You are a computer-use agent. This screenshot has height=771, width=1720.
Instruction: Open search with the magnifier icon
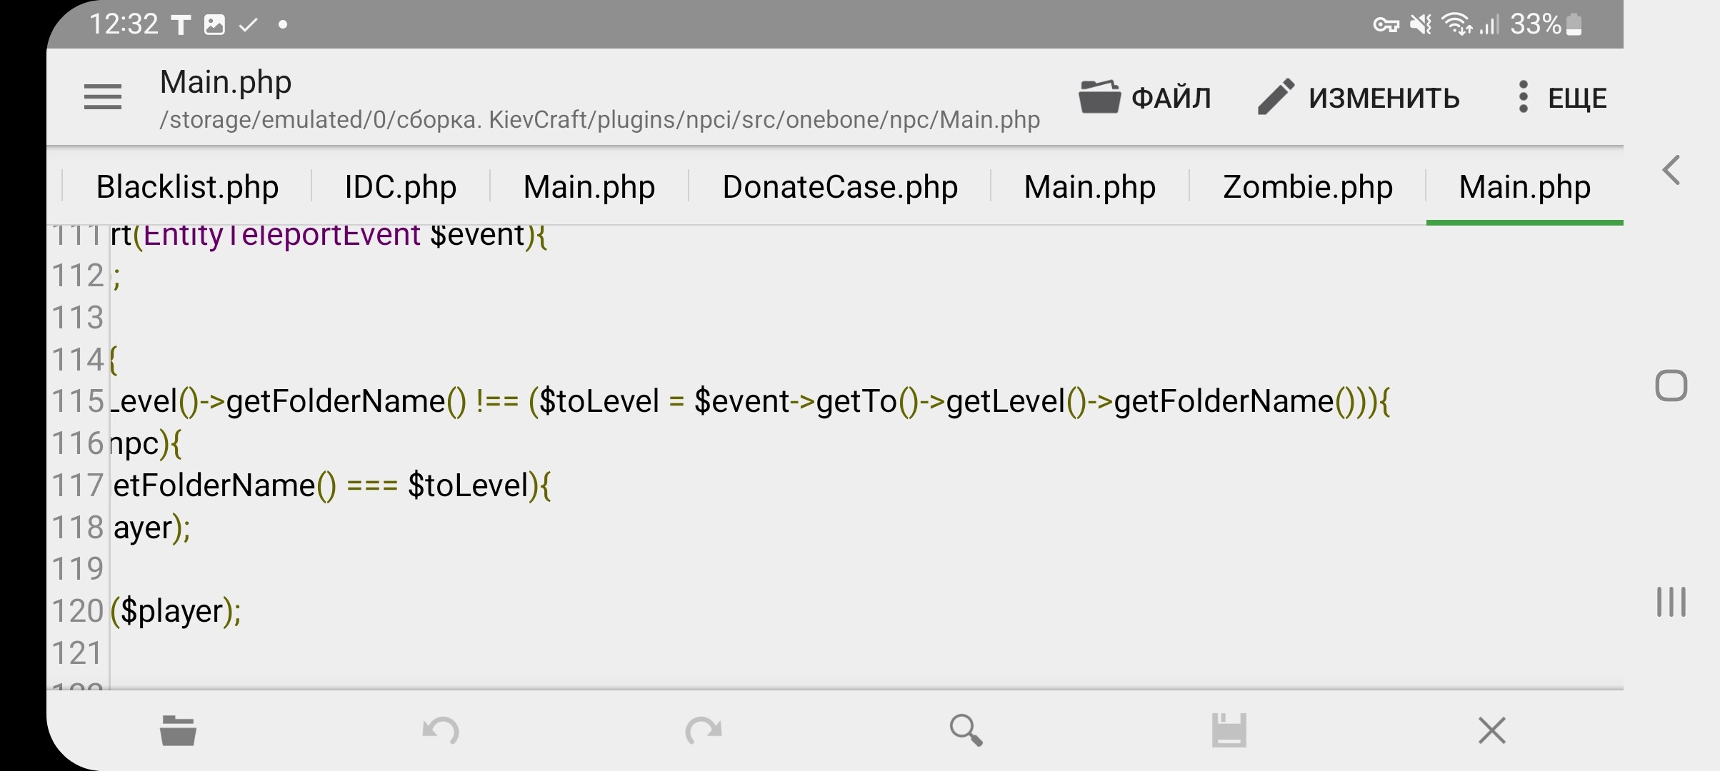pos(966,730)
